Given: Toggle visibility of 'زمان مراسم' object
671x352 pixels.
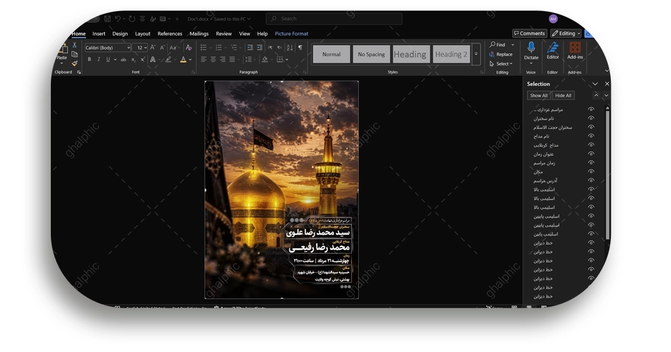Looking at the screenshot, I should pyautogui.click(x=591, y=163).
